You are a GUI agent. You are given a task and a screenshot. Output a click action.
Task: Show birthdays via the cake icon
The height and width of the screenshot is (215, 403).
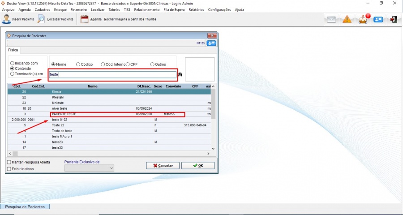click(363, 19)
